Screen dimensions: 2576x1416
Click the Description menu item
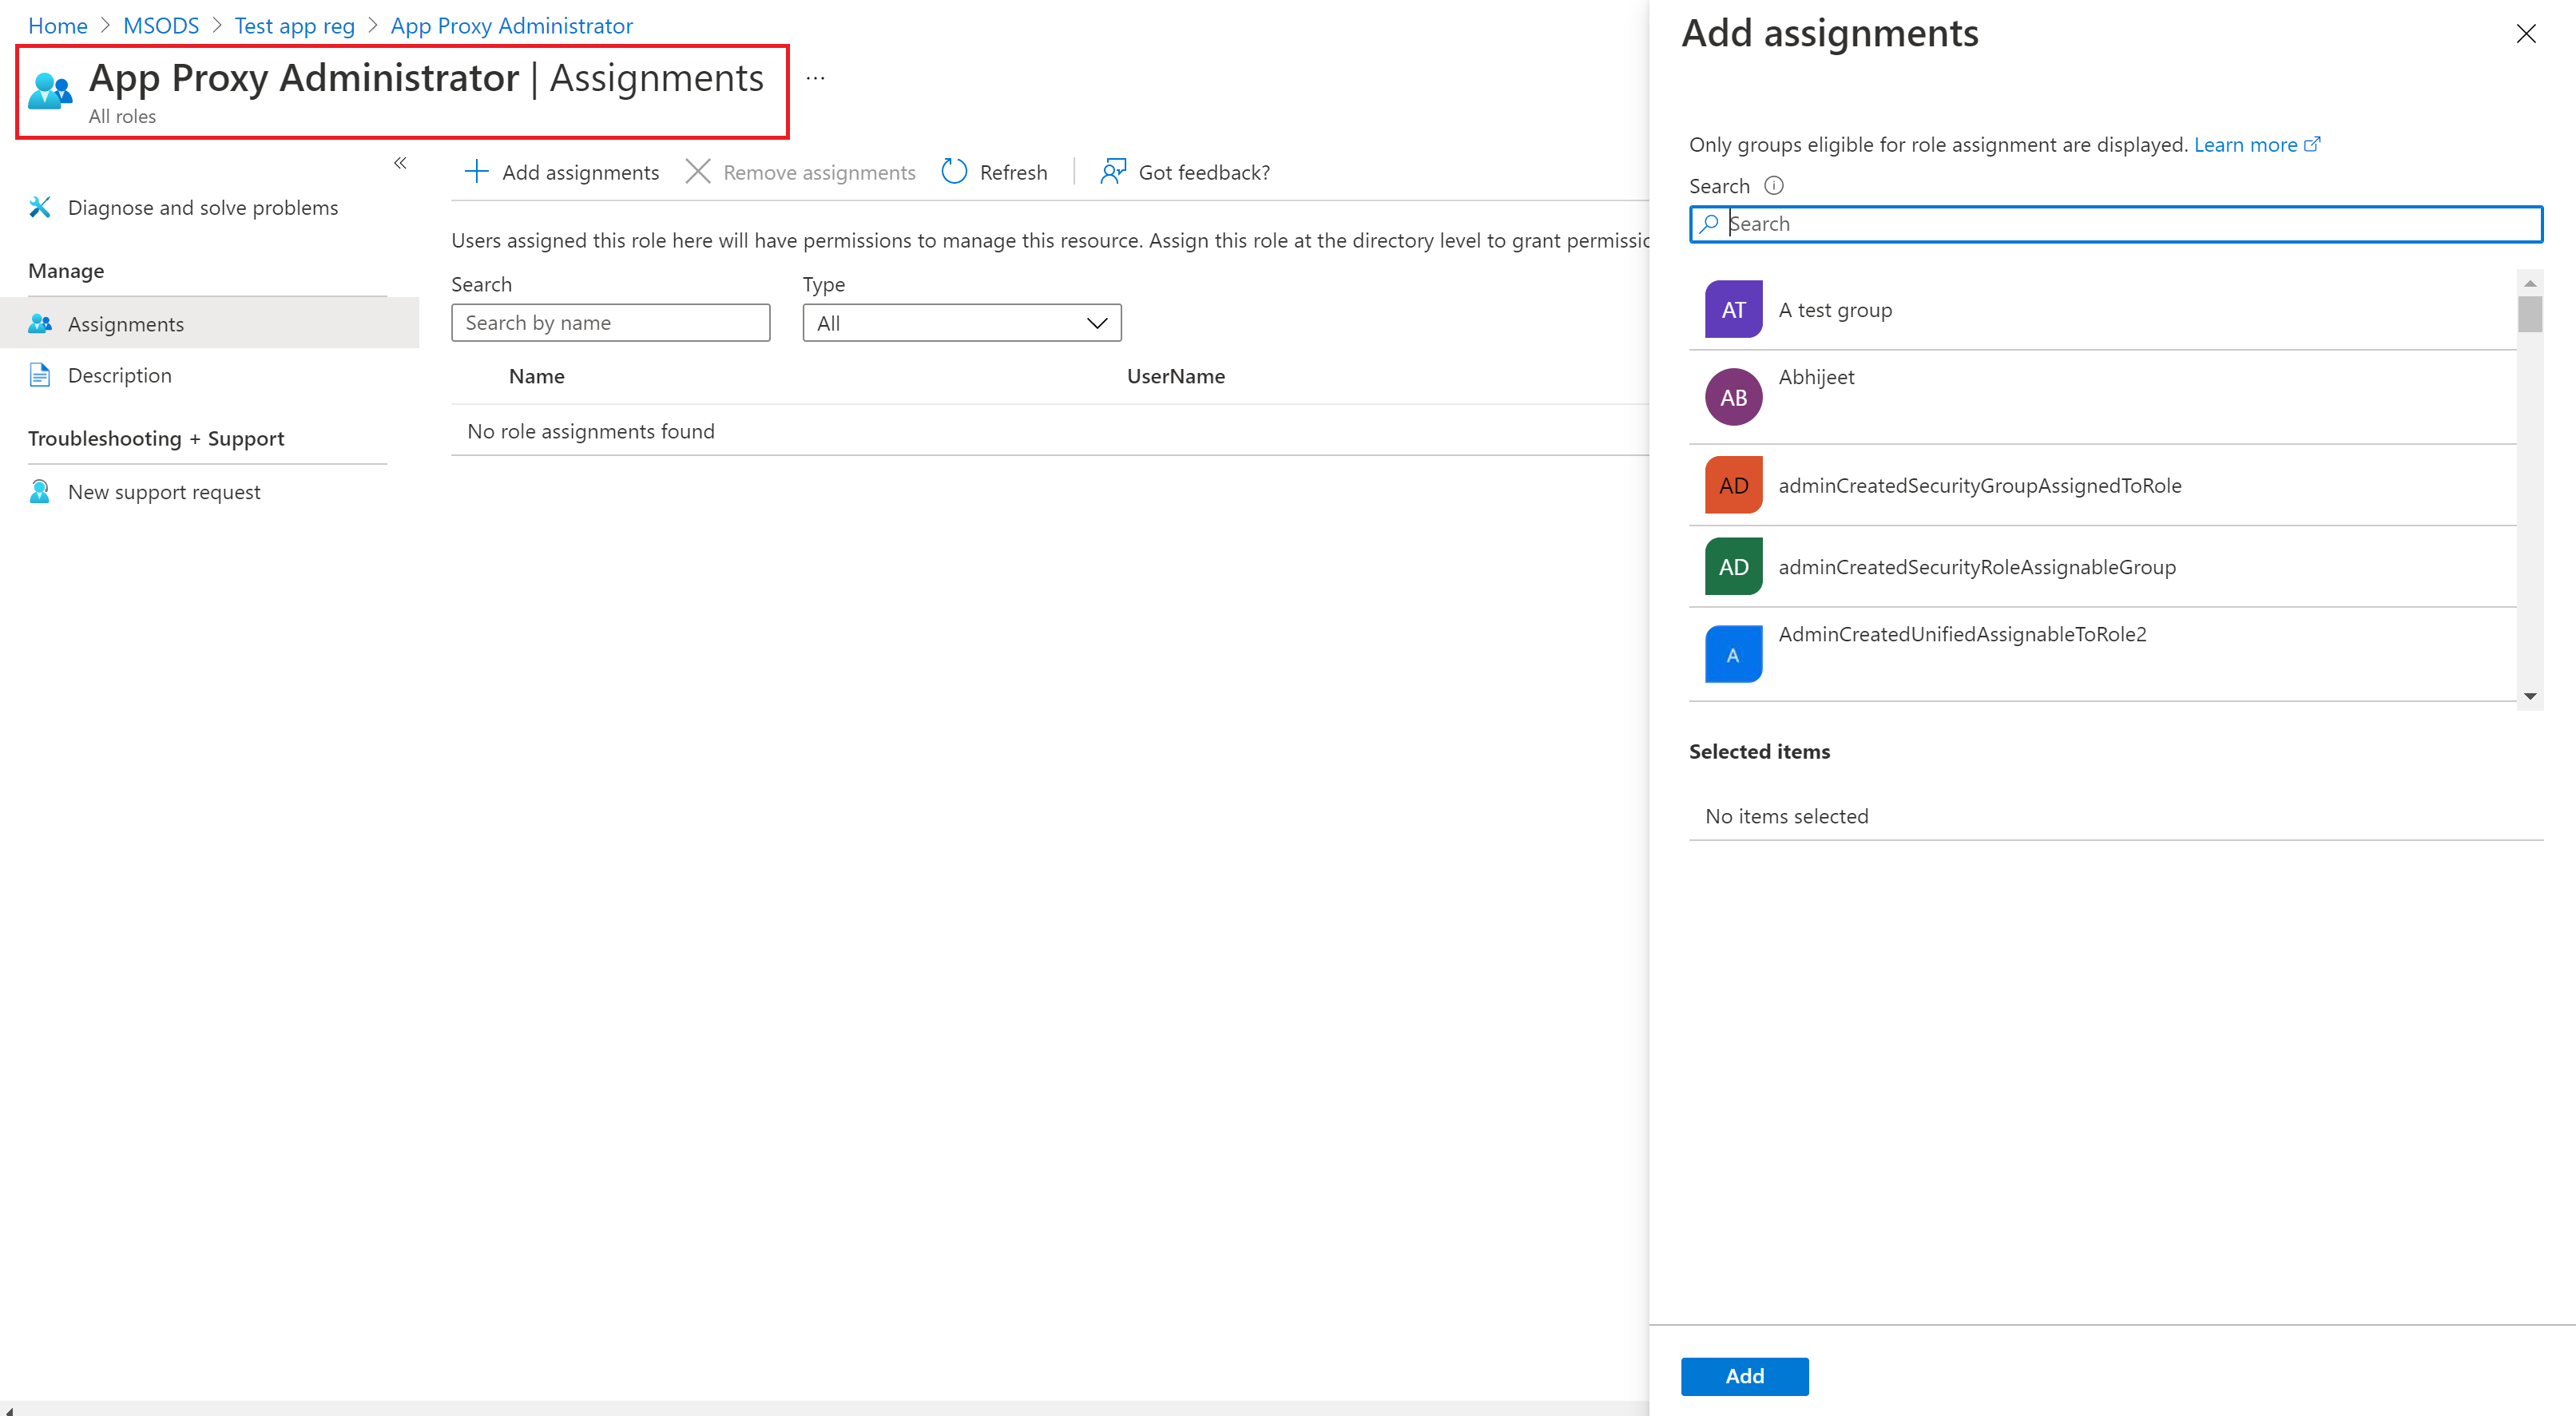point(118,375)
